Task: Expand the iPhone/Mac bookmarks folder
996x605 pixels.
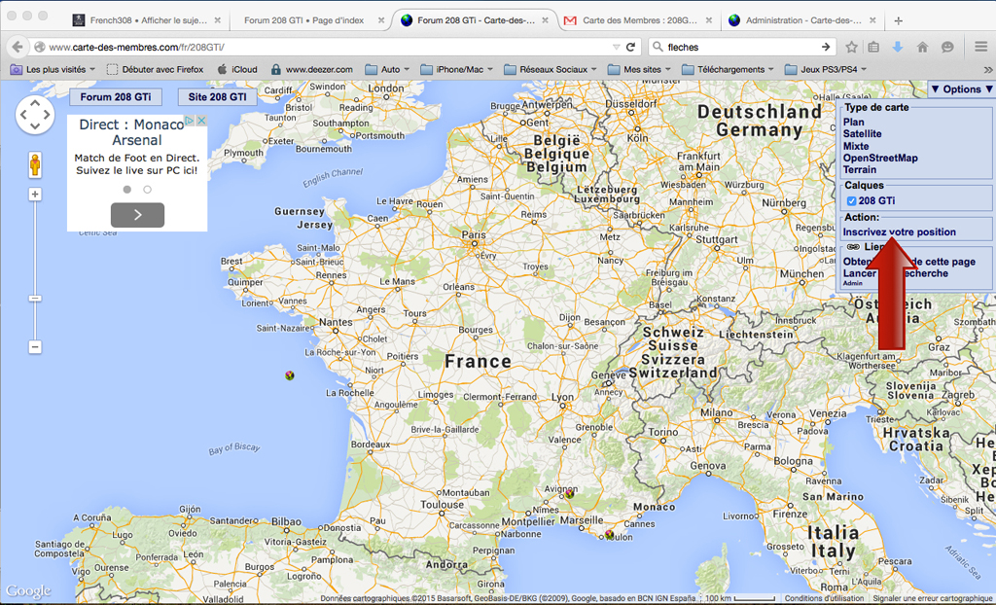Action: (x=457, y=70)
